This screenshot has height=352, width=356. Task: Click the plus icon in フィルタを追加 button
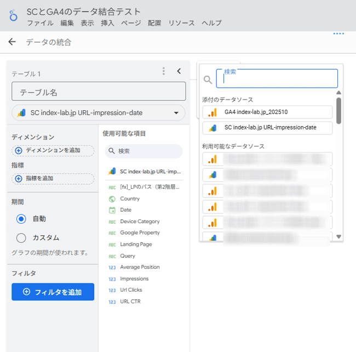click(27, 292)
